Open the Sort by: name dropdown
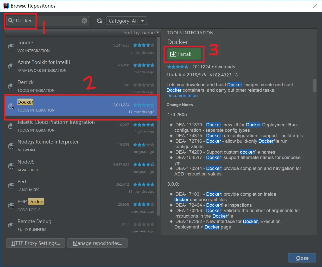 tap(141, 32)
